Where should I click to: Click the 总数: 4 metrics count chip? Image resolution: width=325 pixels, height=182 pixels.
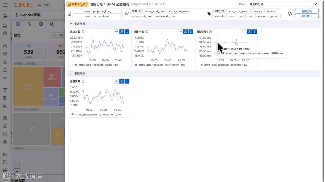(136, 11)
